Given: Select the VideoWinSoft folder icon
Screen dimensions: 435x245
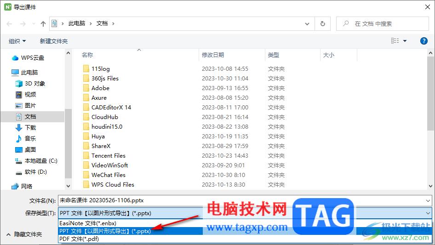Looking at the screenshot, I should point(86,165).
